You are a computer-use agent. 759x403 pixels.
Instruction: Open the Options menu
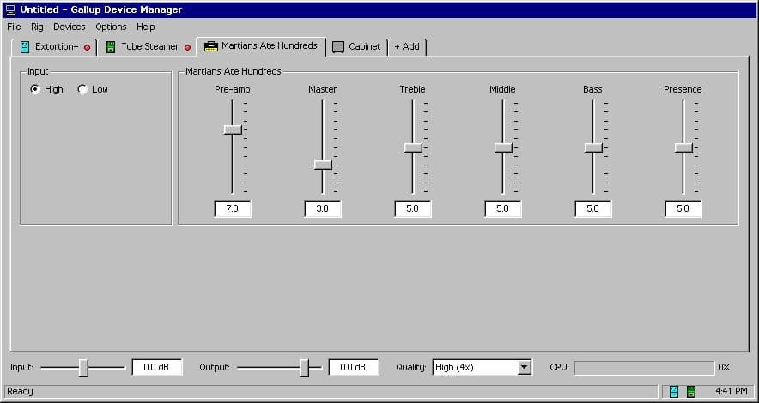click(111, 27)
